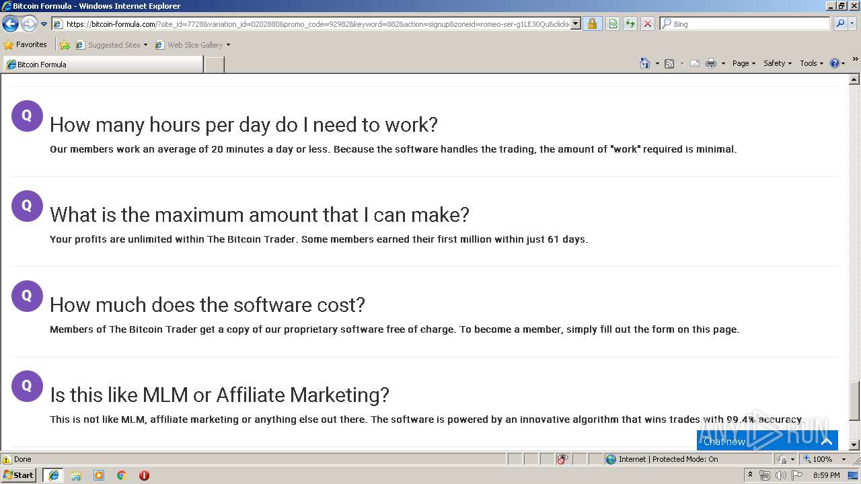Expand the Home button dropdown arrow
Image resolution: width=861 pixels, height=484 pixels.
[x=657, y=63]
